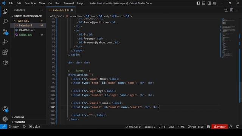Toggle the primary side bar

point(198,3)
